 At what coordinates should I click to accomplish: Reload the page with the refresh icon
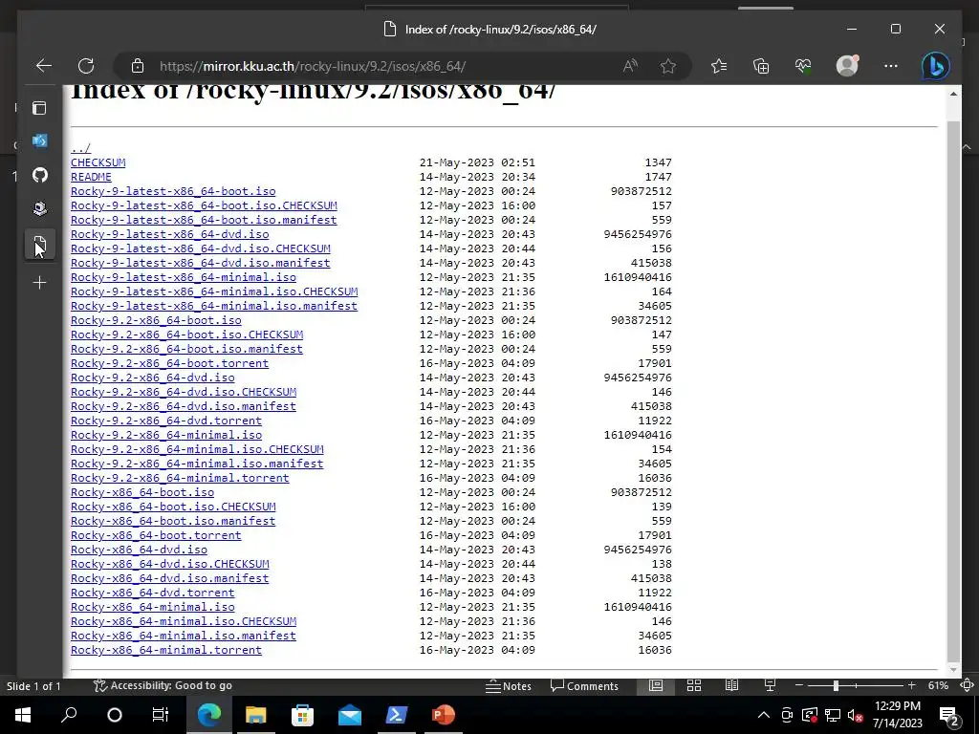pyautogui.click(x=86, y=66)
